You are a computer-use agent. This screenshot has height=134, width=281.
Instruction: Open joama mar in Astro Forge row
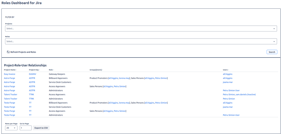(228, 82)
